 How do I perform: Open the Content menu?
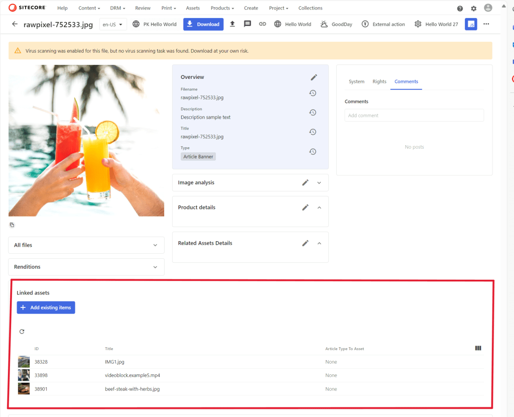click(x=89, y=8)
